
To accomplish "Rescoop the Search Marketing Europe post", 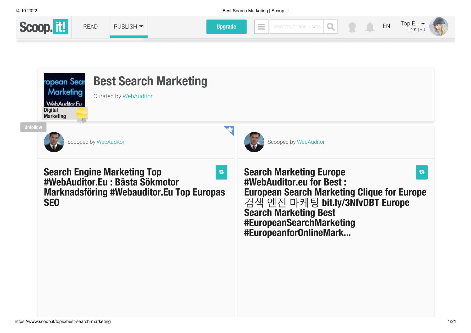I will coord(422,172).
